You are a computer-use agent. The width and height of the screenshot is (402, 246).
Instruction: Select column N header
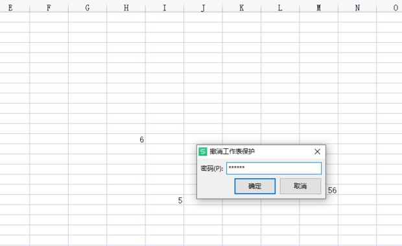tap(357, 8)
